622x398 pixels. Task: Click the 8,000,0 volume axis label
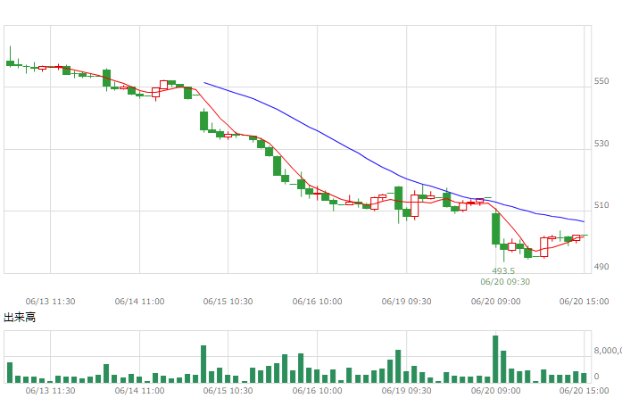pos(608,351)
